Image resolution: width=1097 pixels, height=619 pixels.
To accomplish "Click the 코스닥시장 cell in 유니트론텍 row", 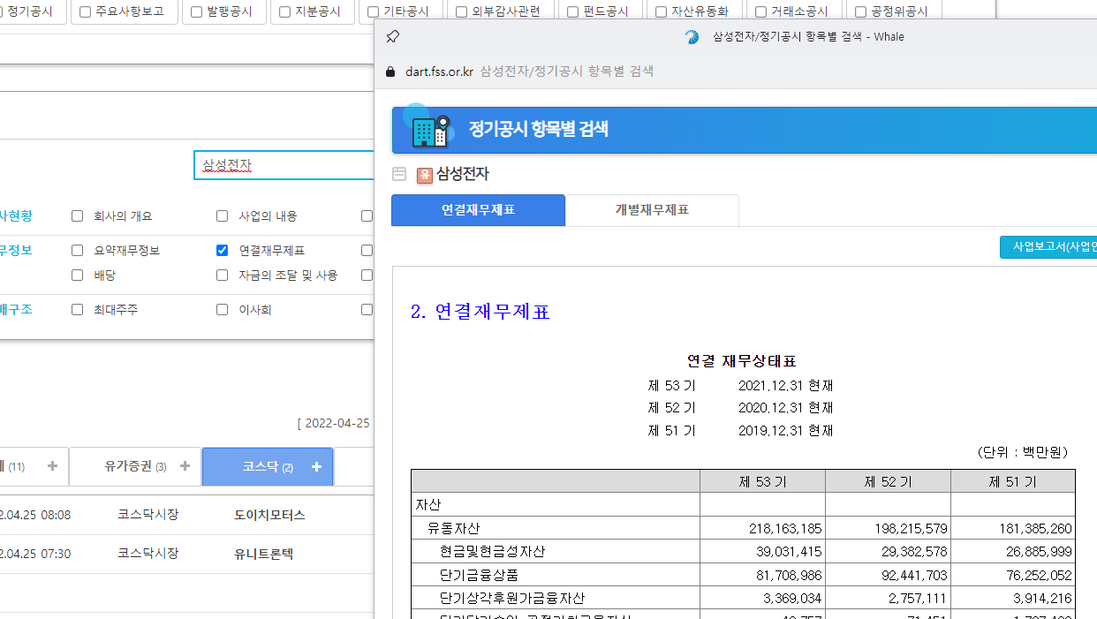I will [x=148, y=553].
